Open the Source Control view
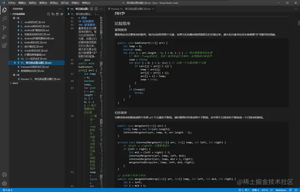Image resolution: width=300 pixels, height=192 pixels. click(4, 28)
